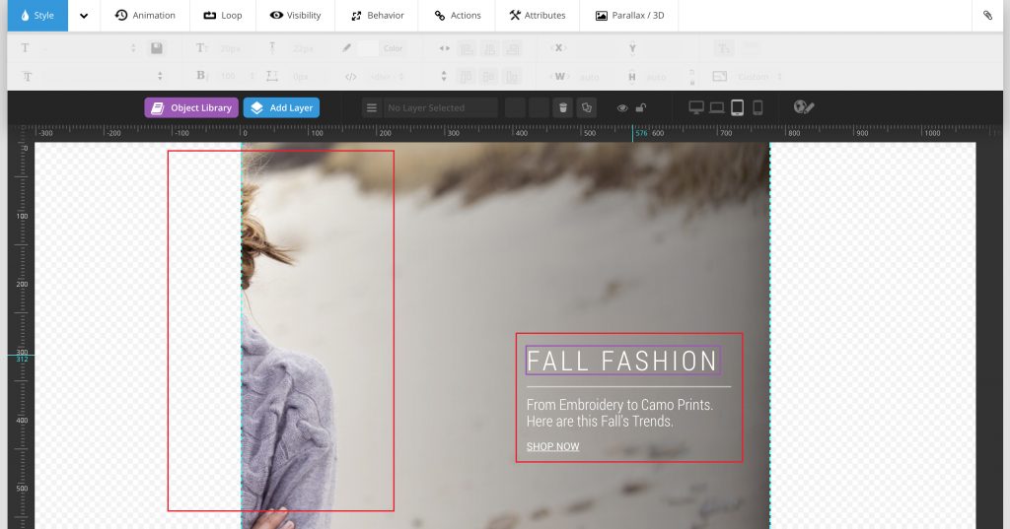Open the Animation tab
The image size is (1010, 529).
145,16
